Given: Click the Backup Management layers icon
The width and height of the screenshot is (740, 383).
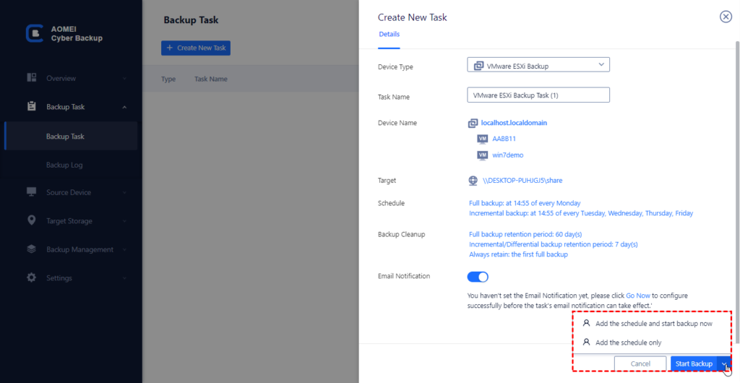Looking at the screenshot, I should (32, 249).
